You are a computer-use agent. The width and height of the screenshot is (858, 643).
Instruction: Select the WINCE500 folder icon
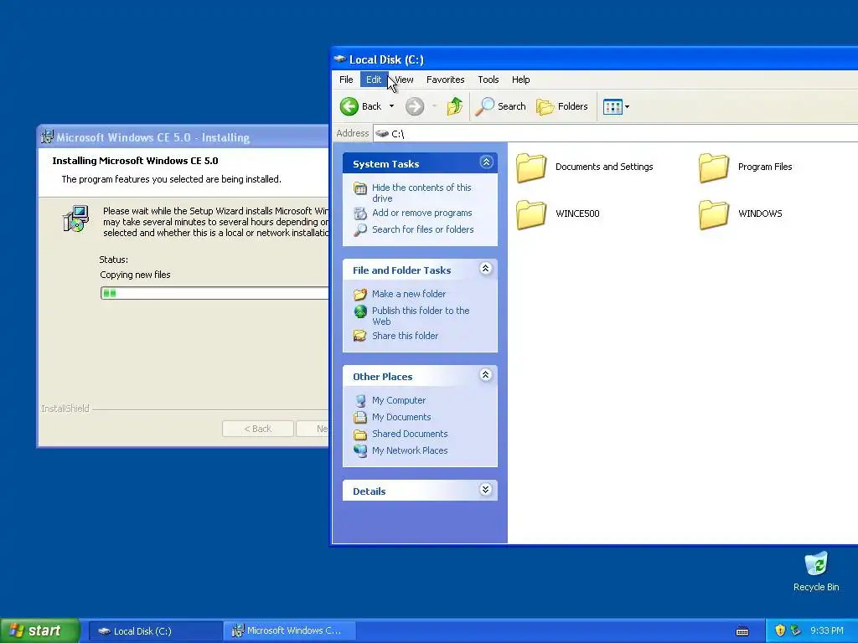(531, 213)
